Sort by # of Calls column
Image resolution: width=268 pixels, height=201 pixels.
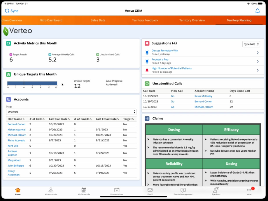(37, 119)
